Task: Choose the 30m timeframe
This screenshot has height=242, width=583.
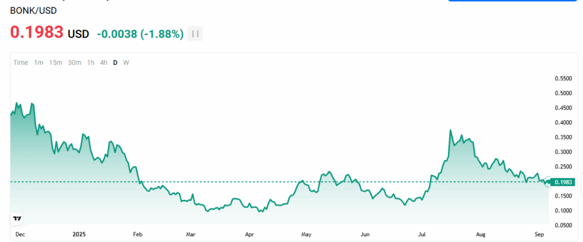Action: [x=74, y=63]
